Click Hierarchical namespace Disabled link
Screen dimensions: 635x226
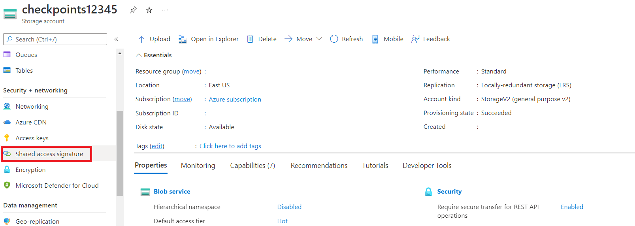289,207
